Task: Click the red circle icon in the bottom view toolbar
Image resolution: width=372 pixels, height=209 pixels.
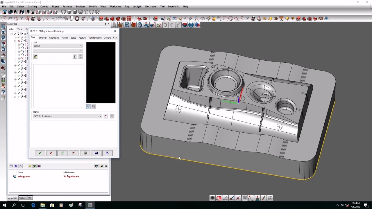Action: [x=219, y=198]
